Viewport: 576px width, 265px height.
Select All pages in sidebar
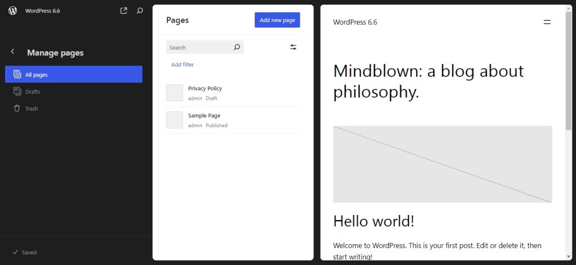click(x=74, y=74)
